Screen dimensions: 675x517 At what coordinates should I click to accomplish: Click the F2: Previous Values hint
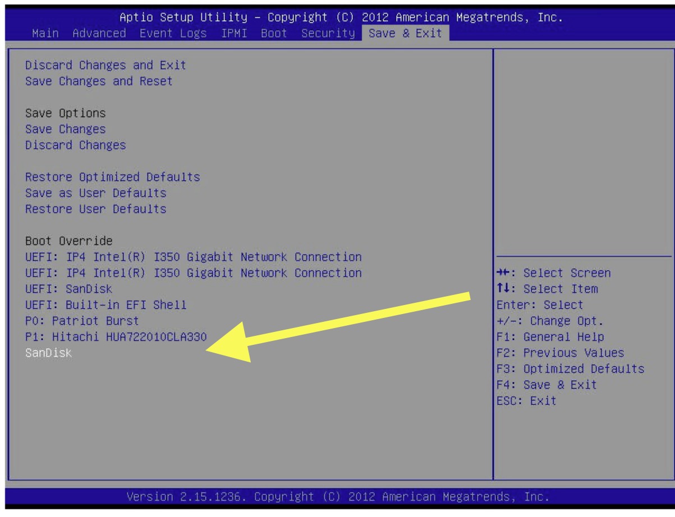[x=560, y=353]
